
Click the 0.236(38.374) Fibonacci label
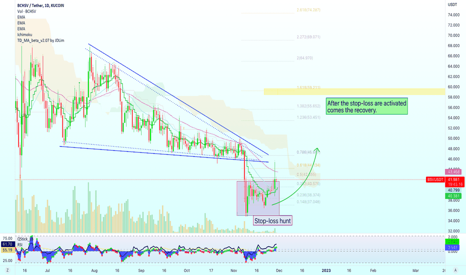click(308, 195)
